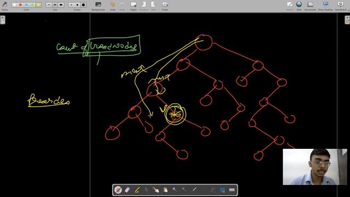
Task: Select the yellow pen color
Action: tap(39, 5)
